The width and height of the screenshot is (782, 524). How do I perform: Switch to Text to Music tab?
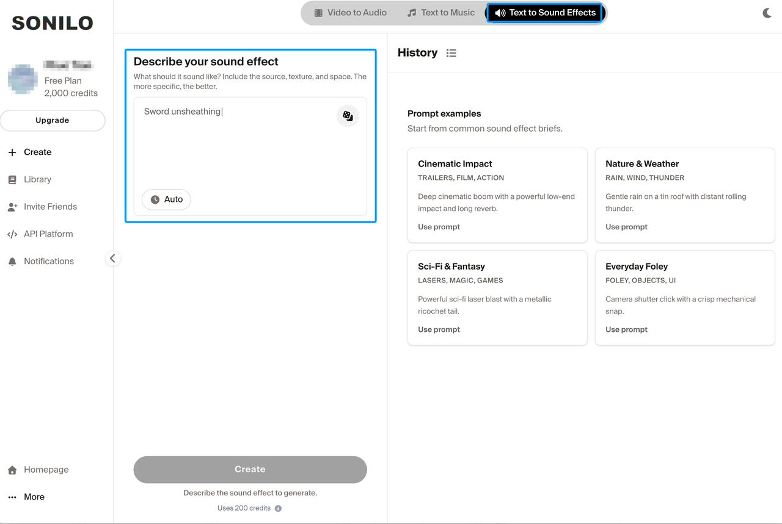click(440, 13)
